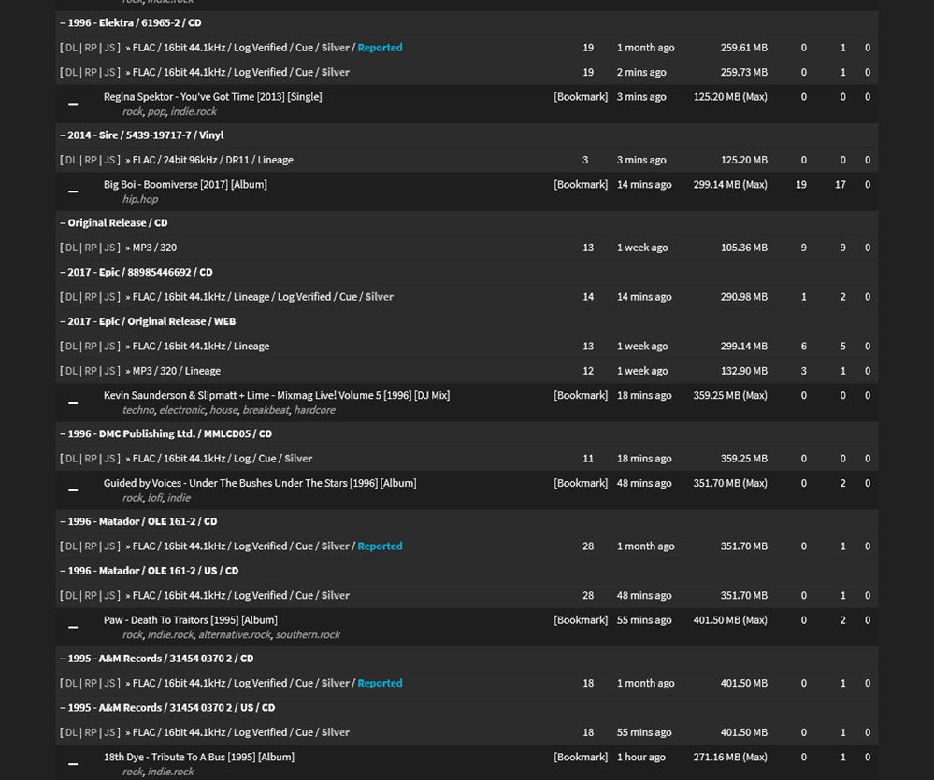Bookmark the Kevin Saunderson Mixmag Live DJ Mix

tap(581, 395)
